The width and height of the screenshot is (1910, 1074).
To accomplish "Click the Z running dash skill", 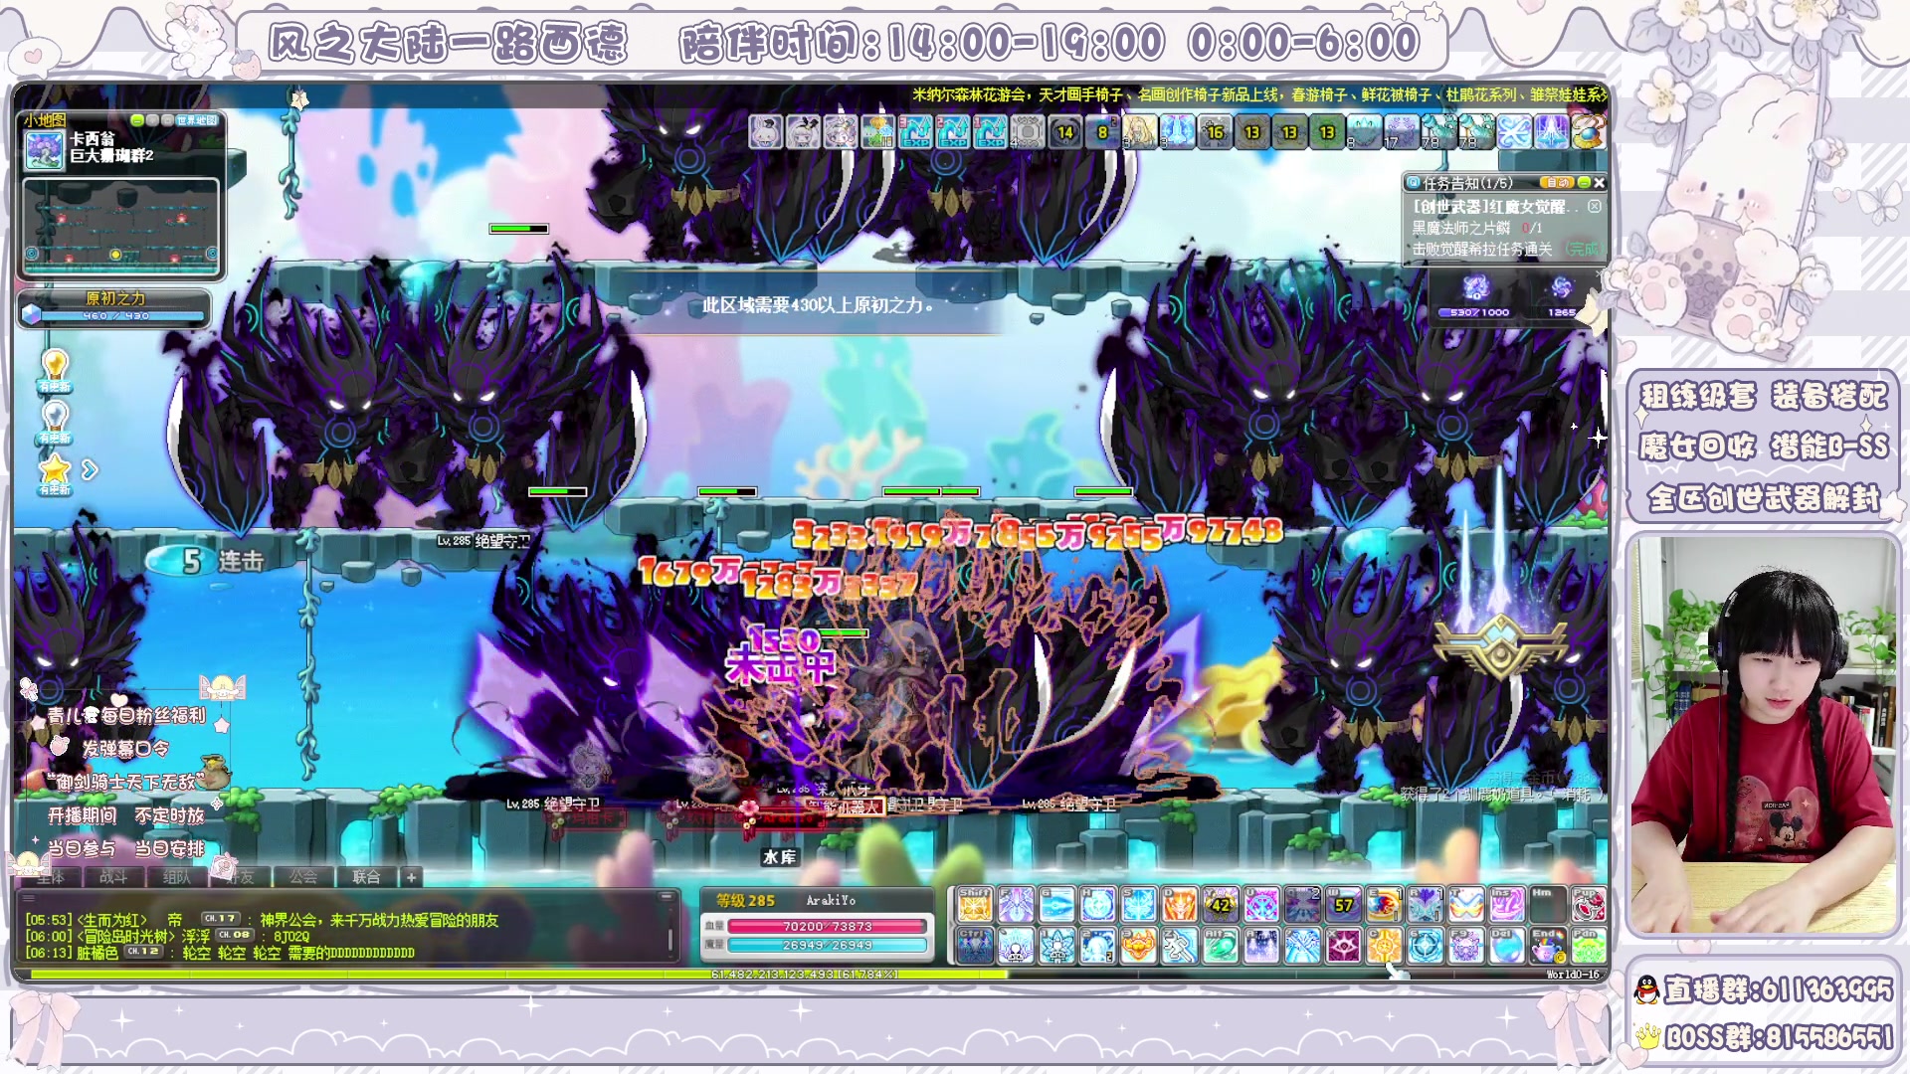I will [x=1179, y=946].
